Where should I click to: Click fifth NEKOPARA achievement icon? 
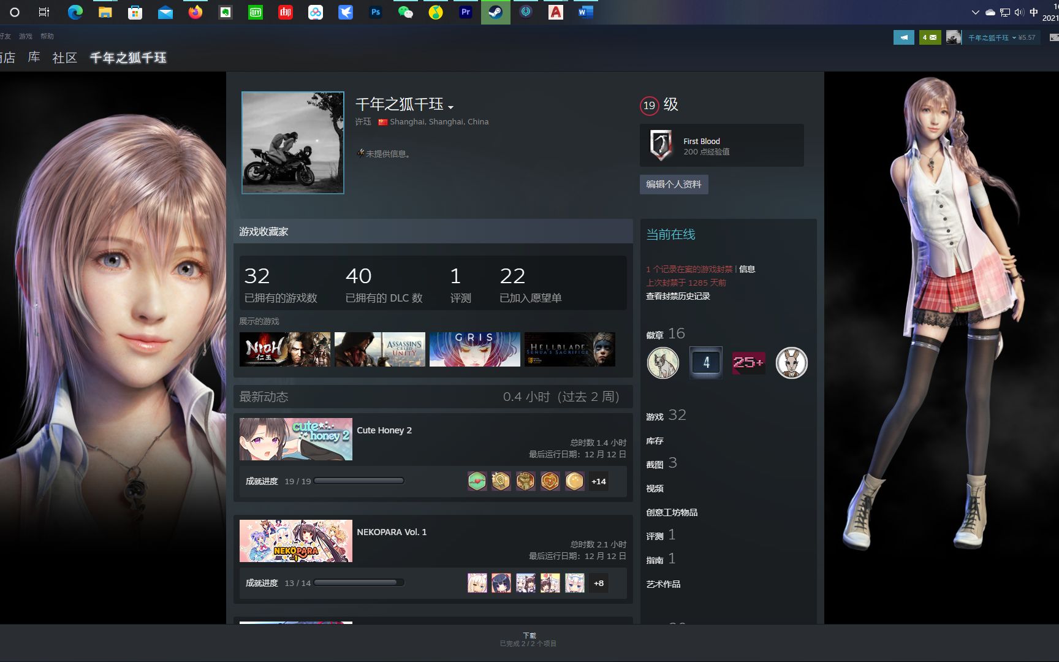pyautogui.click(x=575, y=583)
